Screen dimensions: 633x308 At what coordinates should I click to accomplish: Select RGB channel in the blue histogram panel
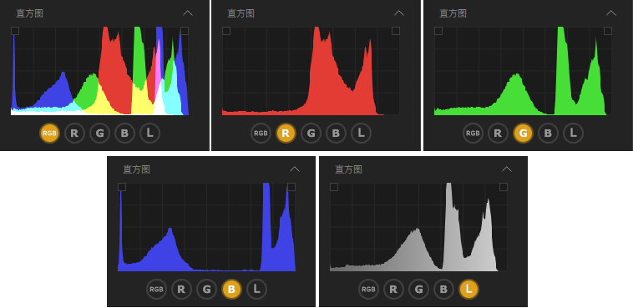click(156, 289)
